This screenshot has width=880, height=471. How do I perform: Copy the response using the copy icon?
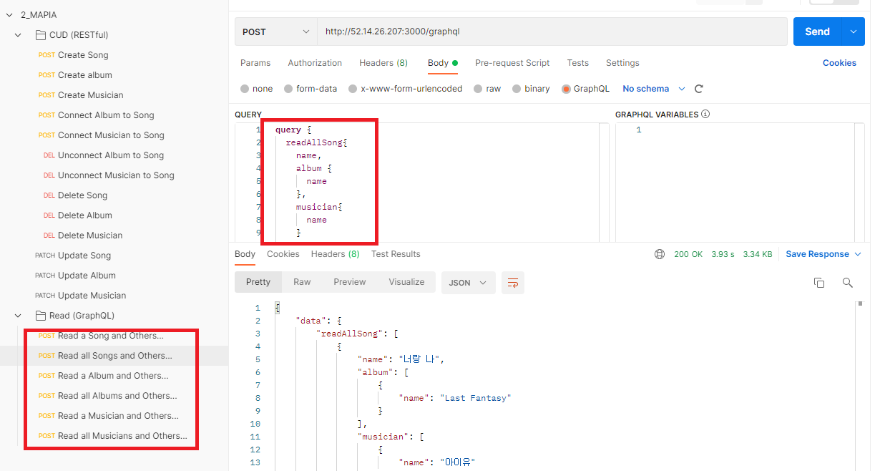819,283
